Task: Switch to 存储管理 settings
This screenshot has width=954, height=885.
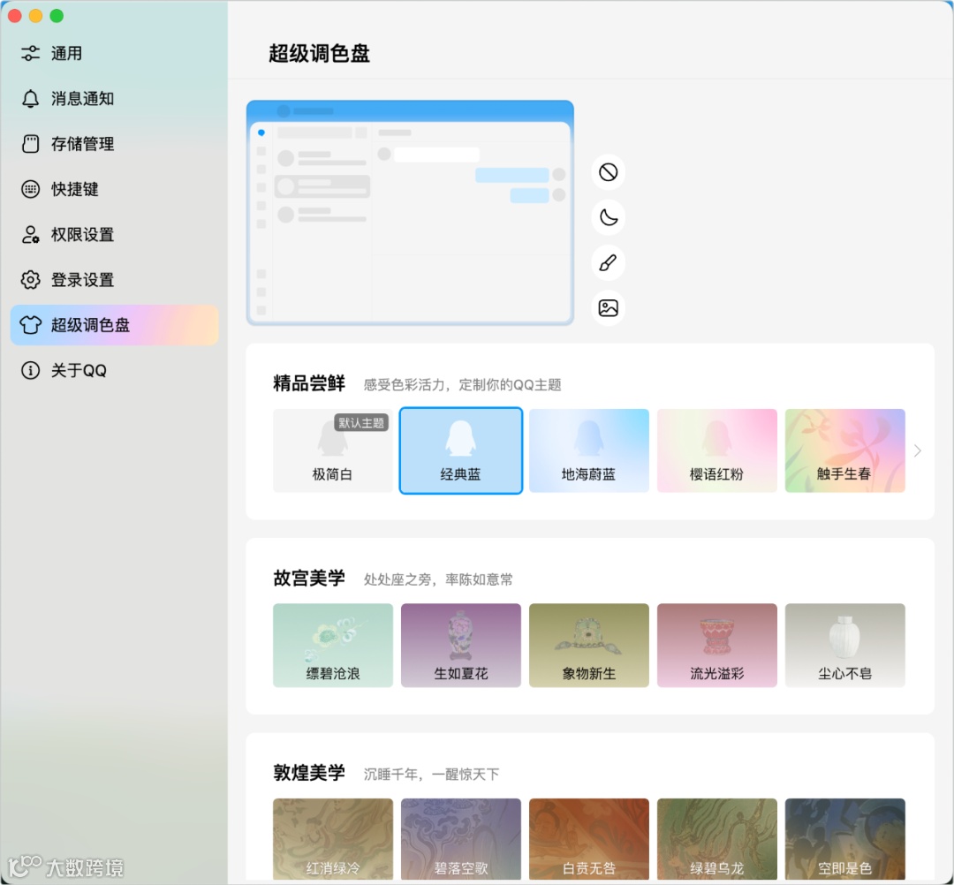Action: [x=114, y=144]
